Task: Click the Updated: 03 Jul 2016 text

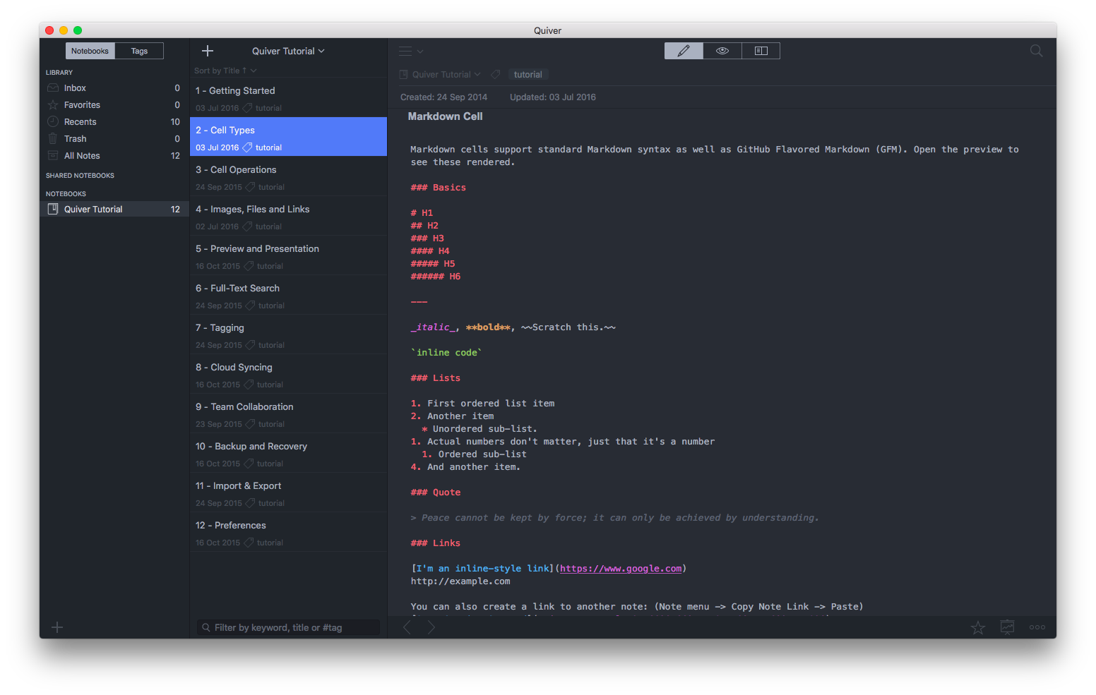Action: 553,97
